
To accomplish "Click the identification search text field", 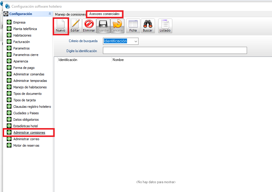I will point(175,51).
